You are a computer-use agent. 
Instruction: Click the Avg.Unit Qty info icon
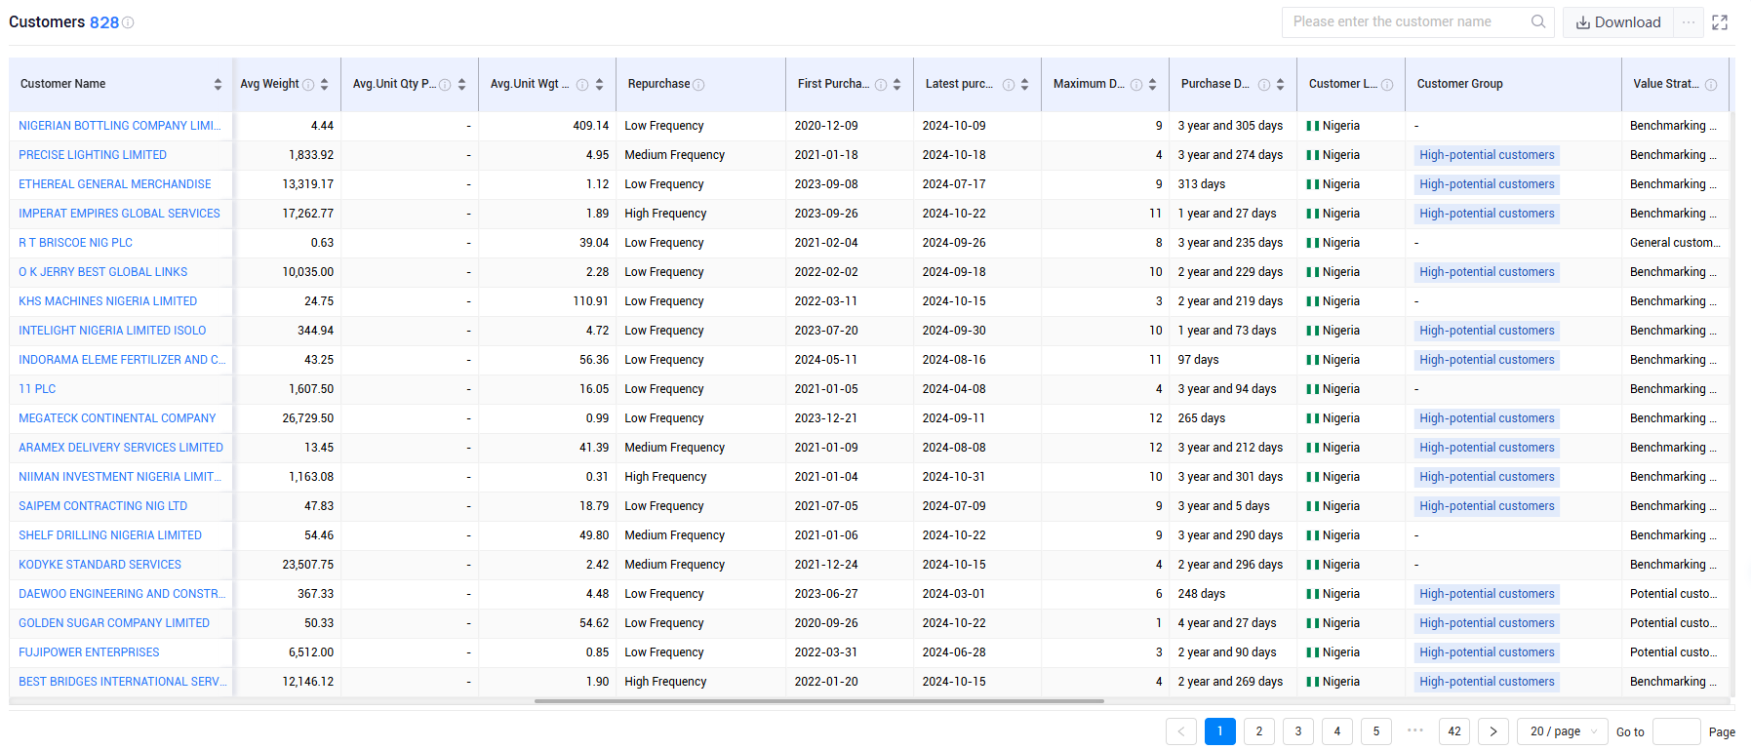pyautogui.click(x=445, y=85)
